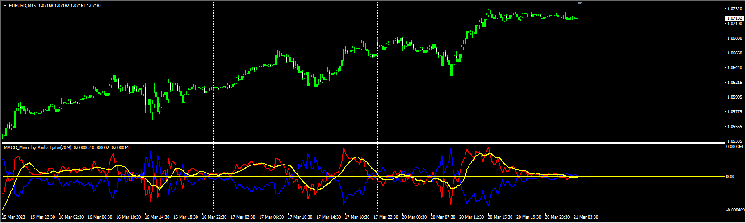Click the 1.05555 price scale value

[x=734, y=127]
